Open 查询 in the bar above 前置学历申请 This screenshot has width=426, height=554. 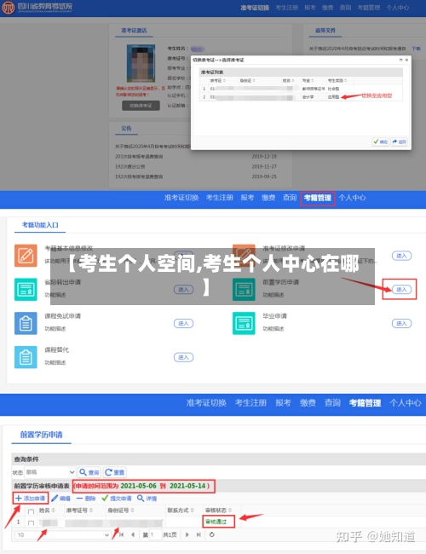332,403
